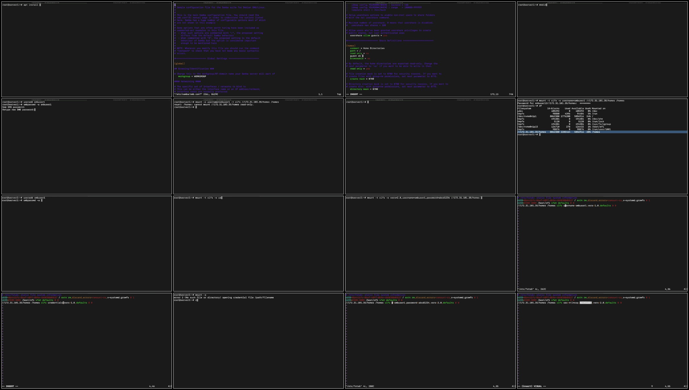Screen dimensions: 689x390
Task: Click the 'Share Definitions' divider comment
Action: point(390,41)
